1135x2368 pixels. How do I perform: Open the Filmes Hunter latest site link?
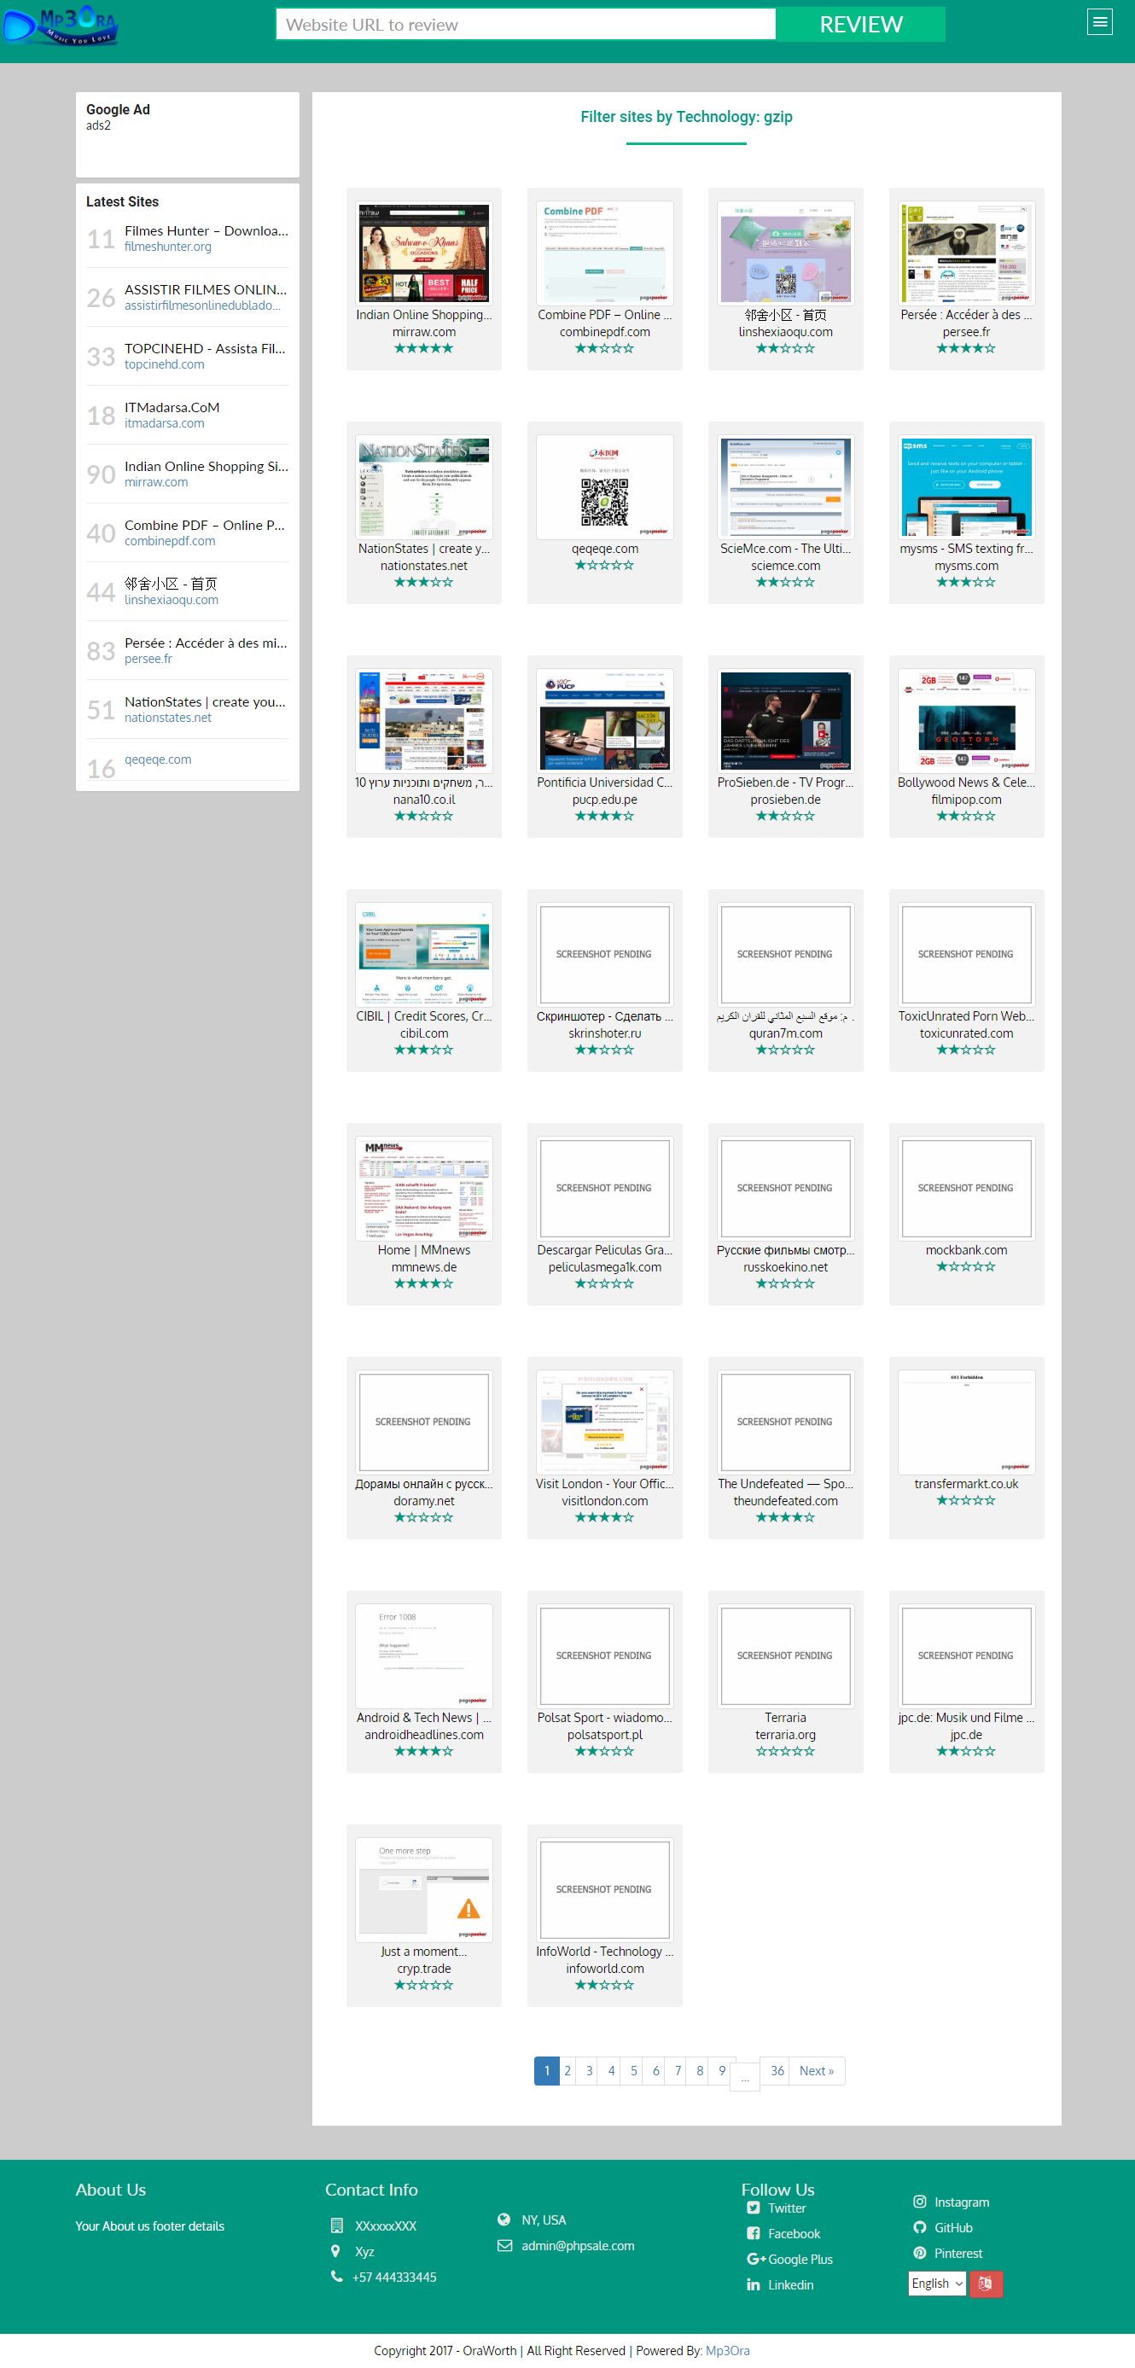click(206, 230)
